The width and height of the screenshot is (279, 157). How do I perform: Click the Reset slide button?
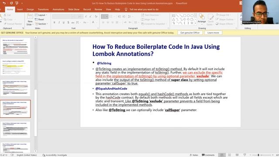click(40, 19)
